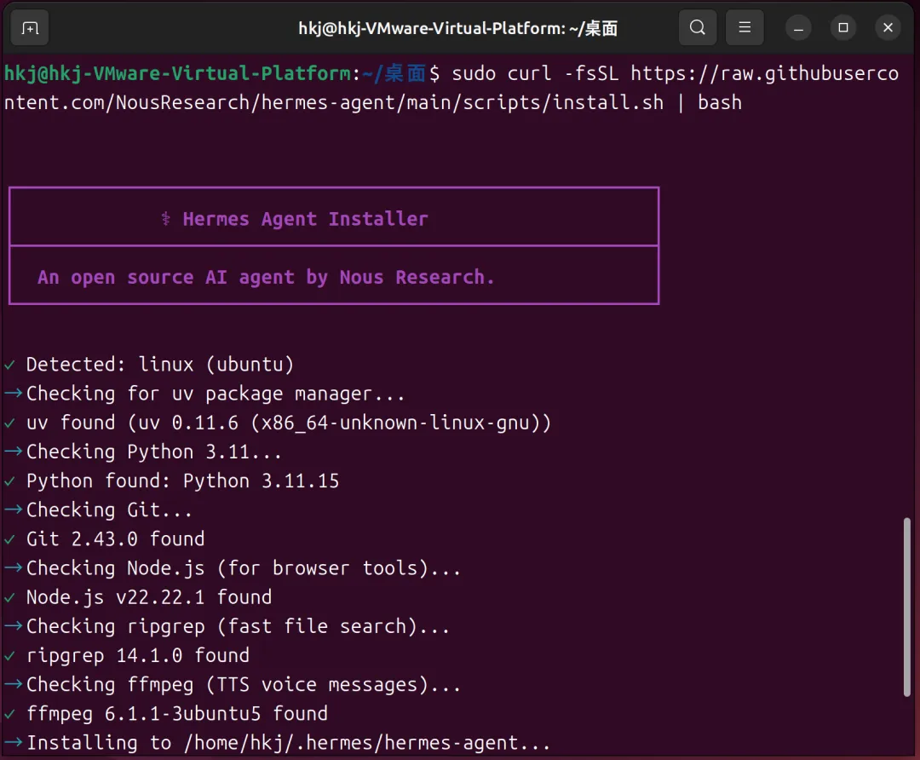
Task: Click the 'Git 2.43.0 found' line
Action: [x=115, y=539]
